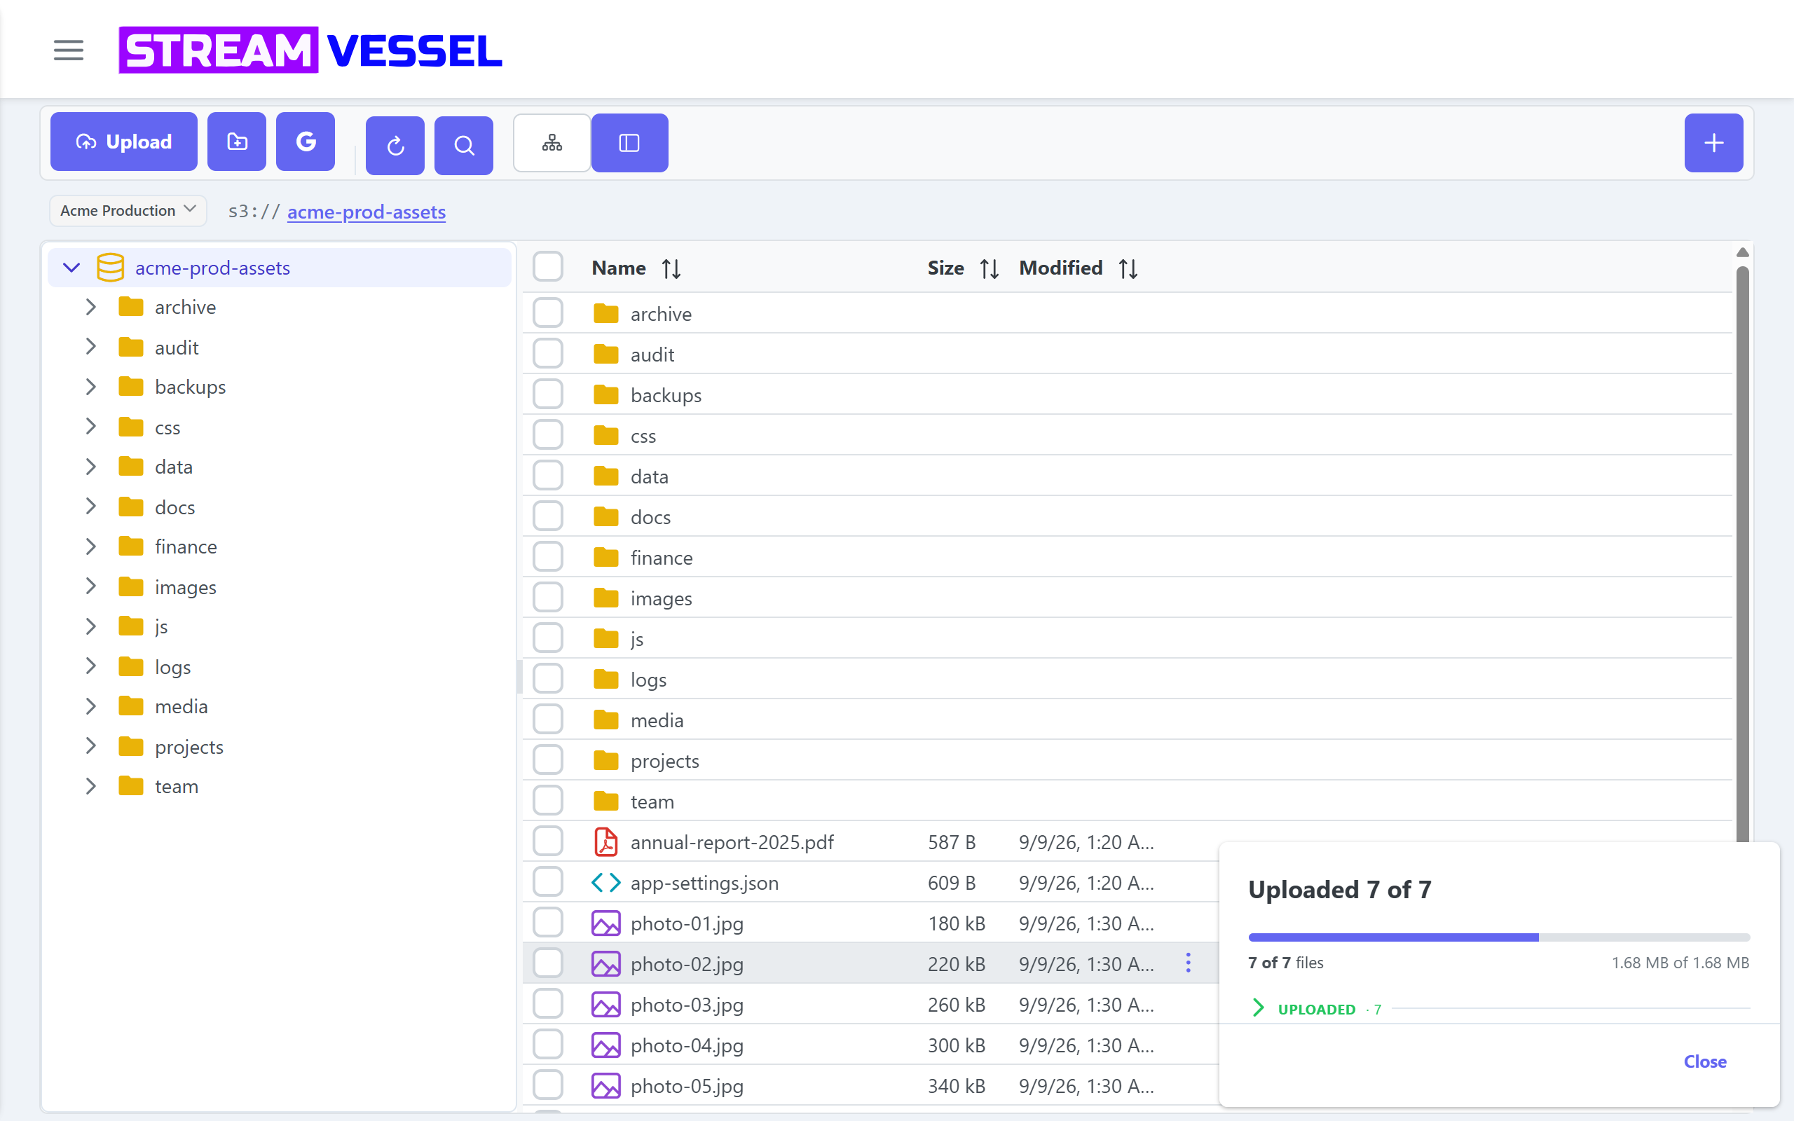Click the Upload button
The height and width of the screenshot is (1121, 1794).
coord(124,142)
